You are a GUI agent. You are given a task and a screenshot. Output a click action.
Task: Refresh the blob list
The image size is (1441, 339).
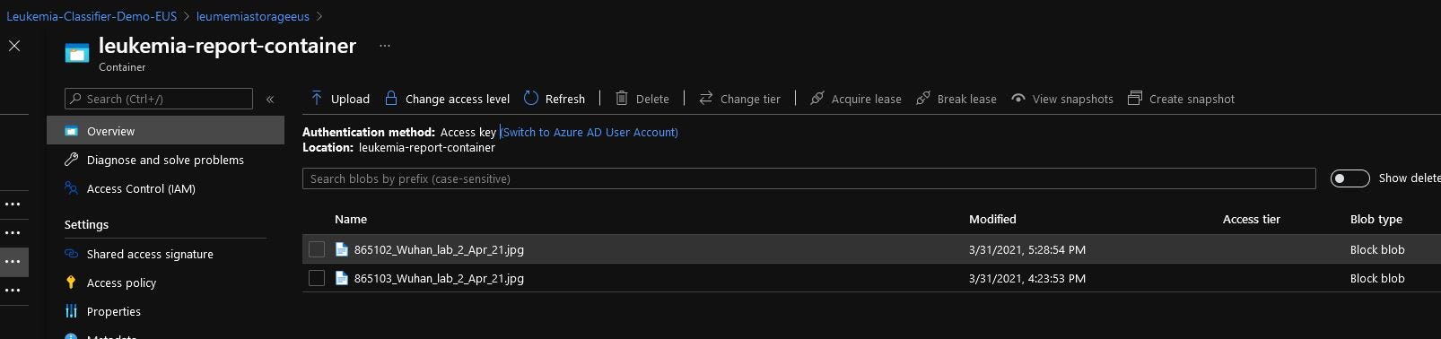click(554, 99)
